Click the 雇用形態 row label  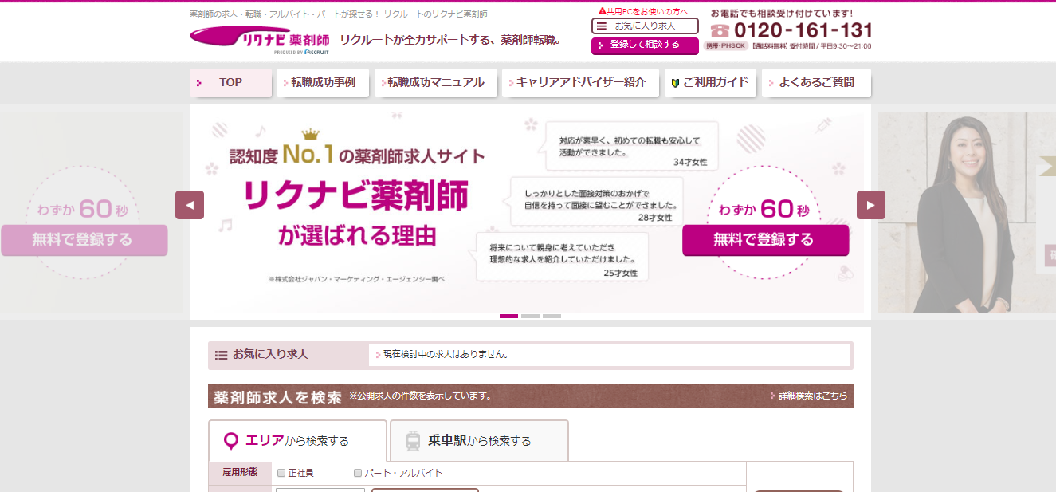point(240,473)
